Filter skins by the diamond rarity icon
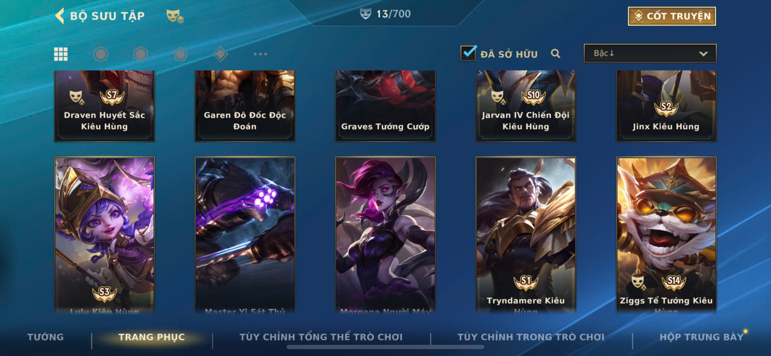The height and width of the screenshot is (356, 771). (x=221, y=54)
